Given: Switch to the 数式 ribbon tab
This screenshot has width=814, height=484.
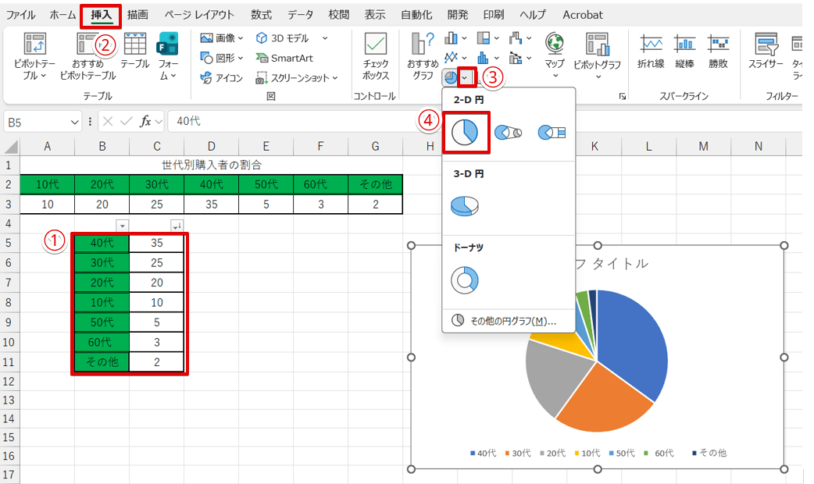Looking at the screenshot, I should (260, 14).
